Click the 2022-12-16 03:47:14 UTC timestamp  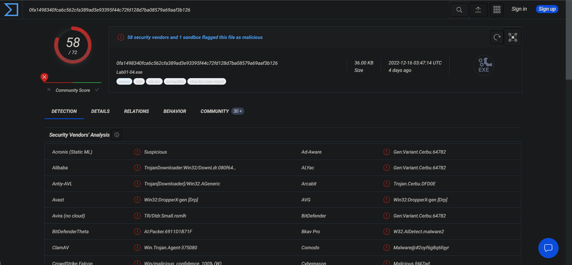(415, 63)
